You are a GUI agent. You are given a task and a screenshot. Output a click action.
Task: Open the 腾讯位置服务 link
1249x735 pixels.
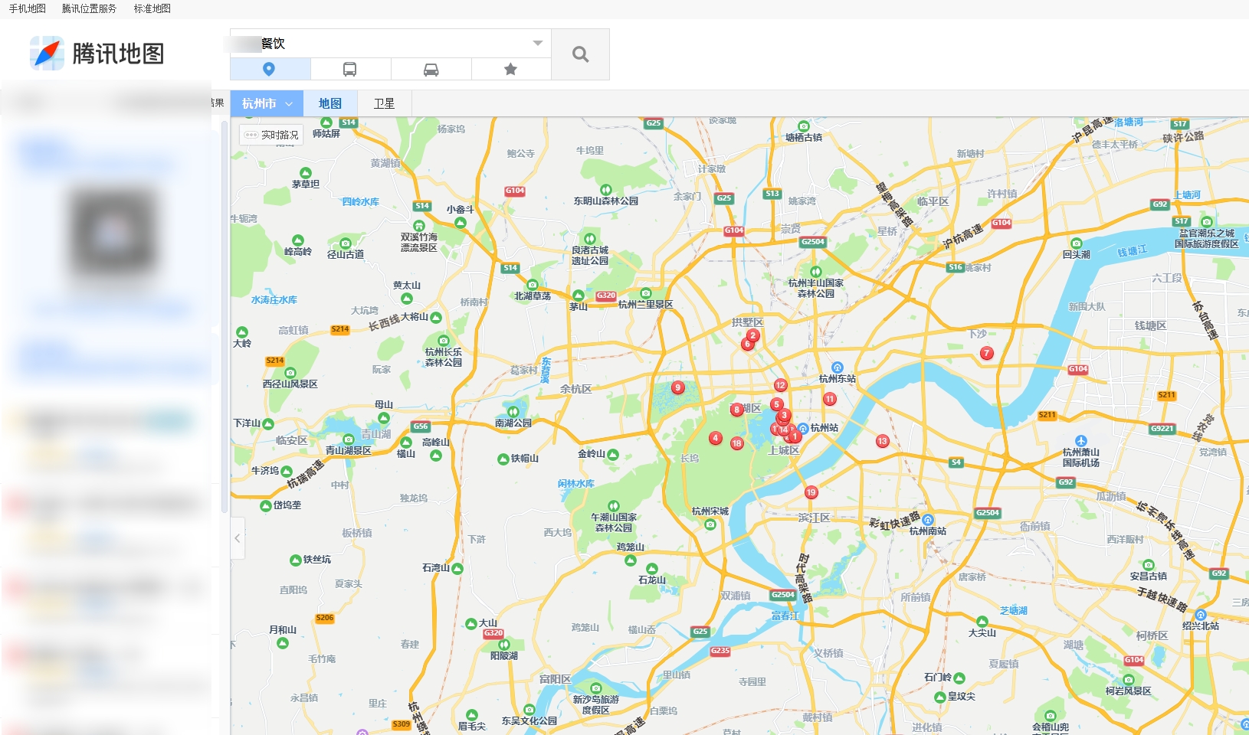[89, 8]
